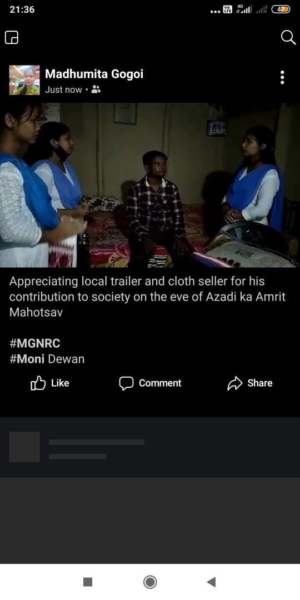The width and height of the screenshot is (300, 600).
Task: Open the #MGNRC hashtag
Action: [35, 343]
